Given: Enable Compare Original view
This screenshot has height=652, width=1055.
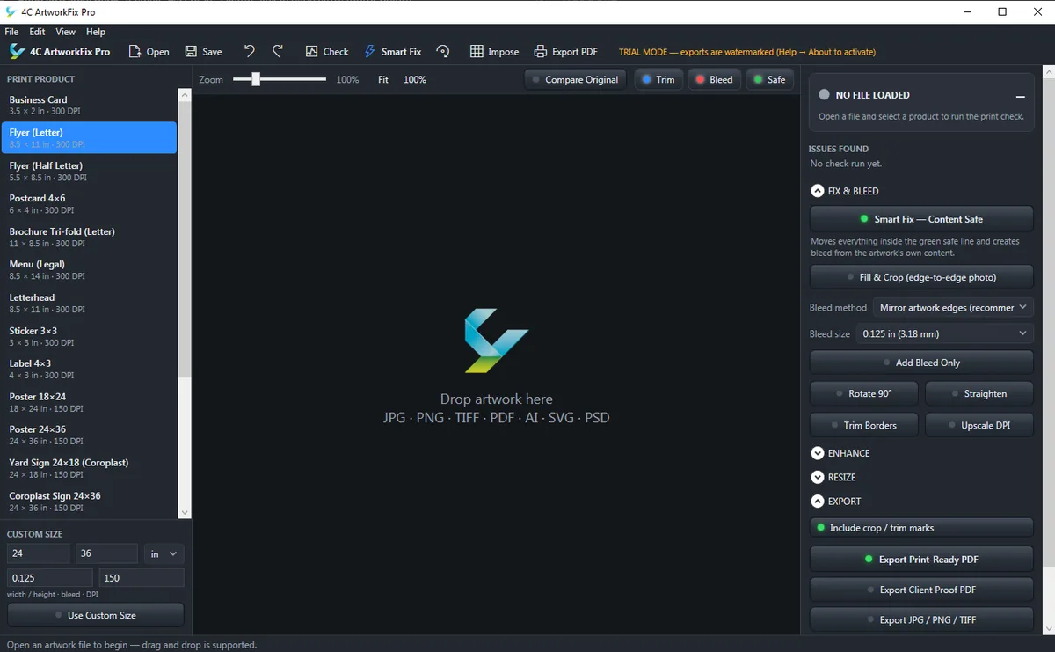Looking at the screenshot, I should click(575, 79).
